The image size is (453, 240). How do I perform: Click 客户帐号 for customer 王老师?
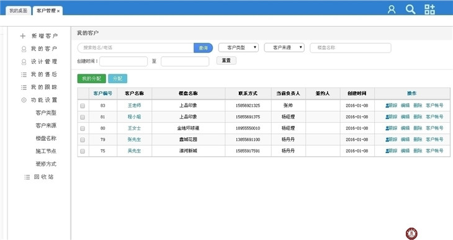click(434, 105)
